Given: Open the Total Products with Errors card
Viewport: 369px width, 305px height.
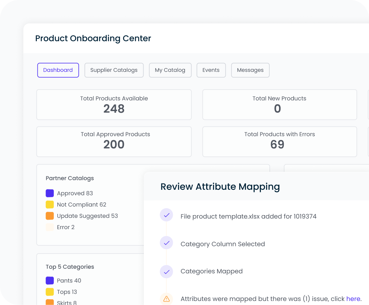Looking at the screenshot, I should (x=279, y=141).
